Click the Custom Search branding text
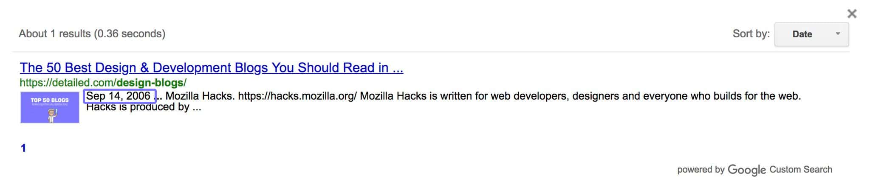Image resolution: width=870 pixels, height=190 pixels. coord(801,170)
